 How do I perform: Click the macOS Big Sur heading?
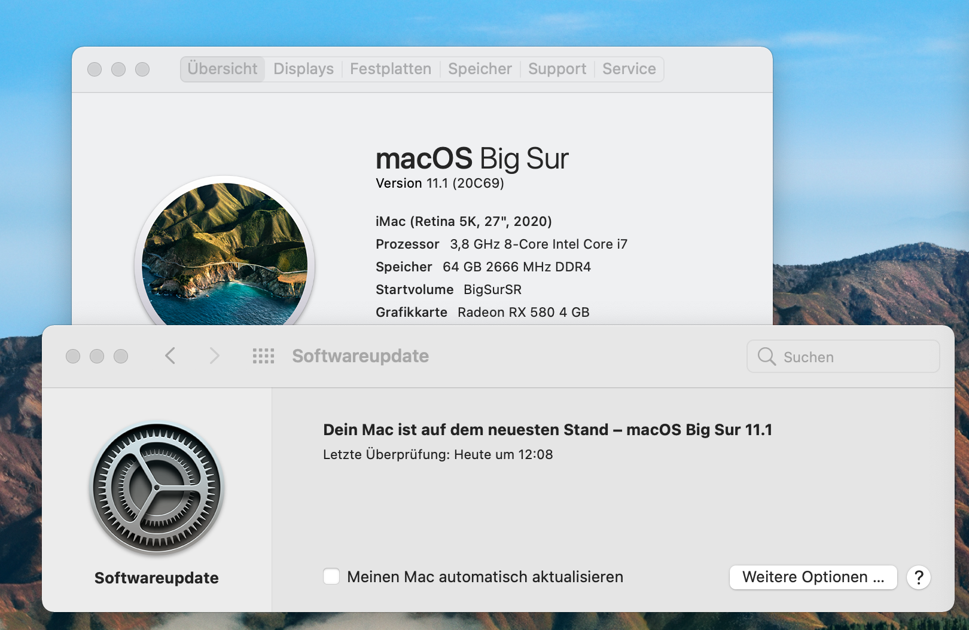472,159
